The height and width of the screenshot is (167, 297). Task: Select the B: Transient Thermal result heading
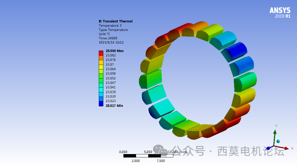pos(116,21)
